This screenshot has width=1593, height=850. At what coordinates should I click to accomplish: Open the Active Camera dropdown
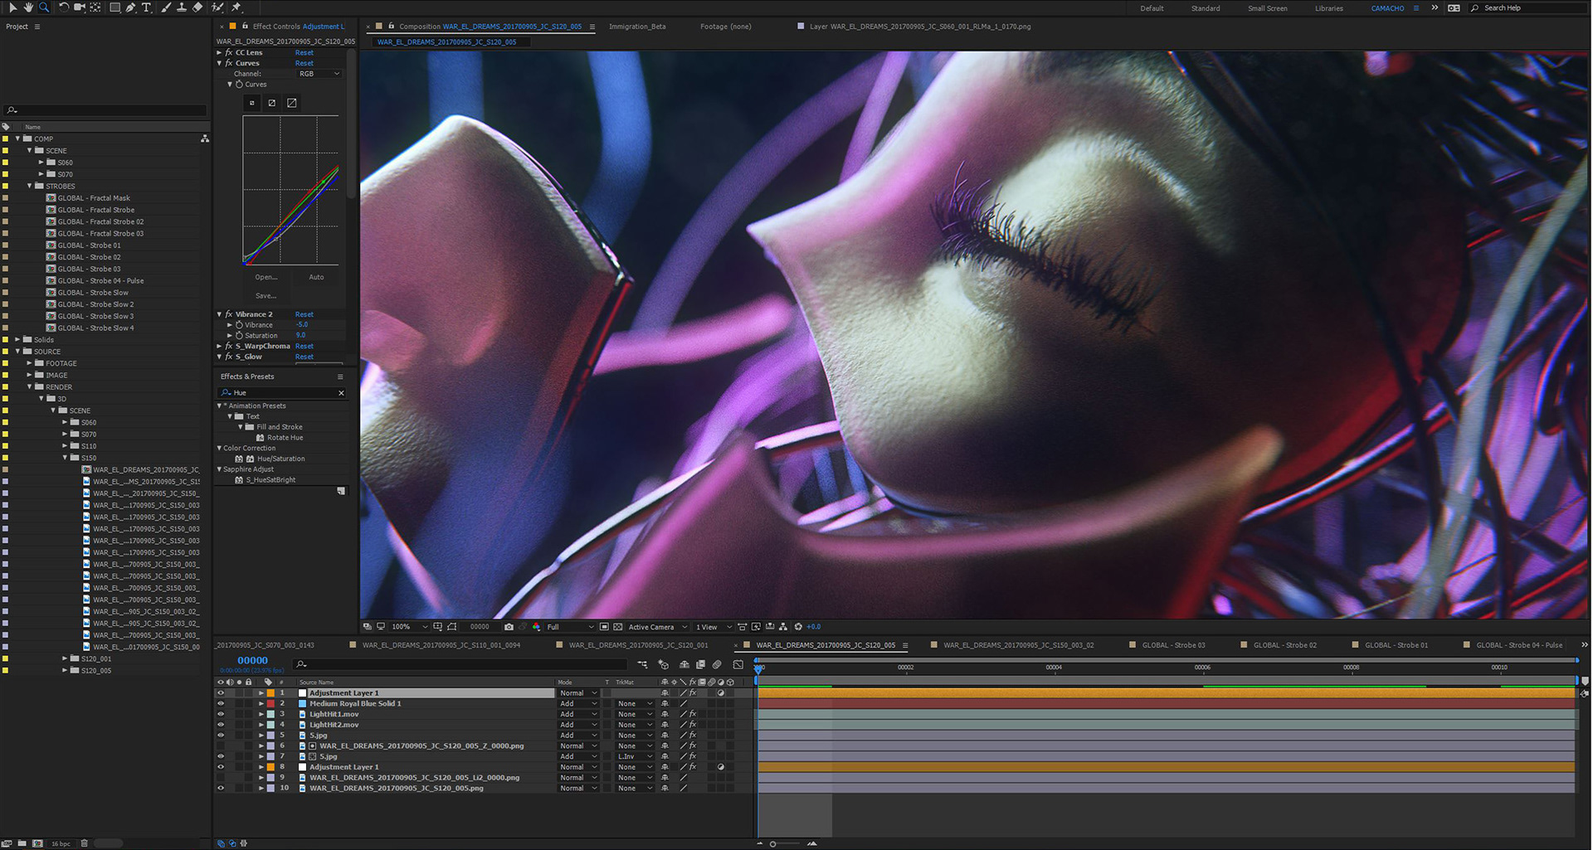658,627
